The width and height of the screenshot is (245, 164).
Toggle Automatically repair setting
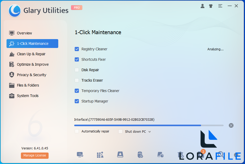pyautogui.click(x=77, y=131)
